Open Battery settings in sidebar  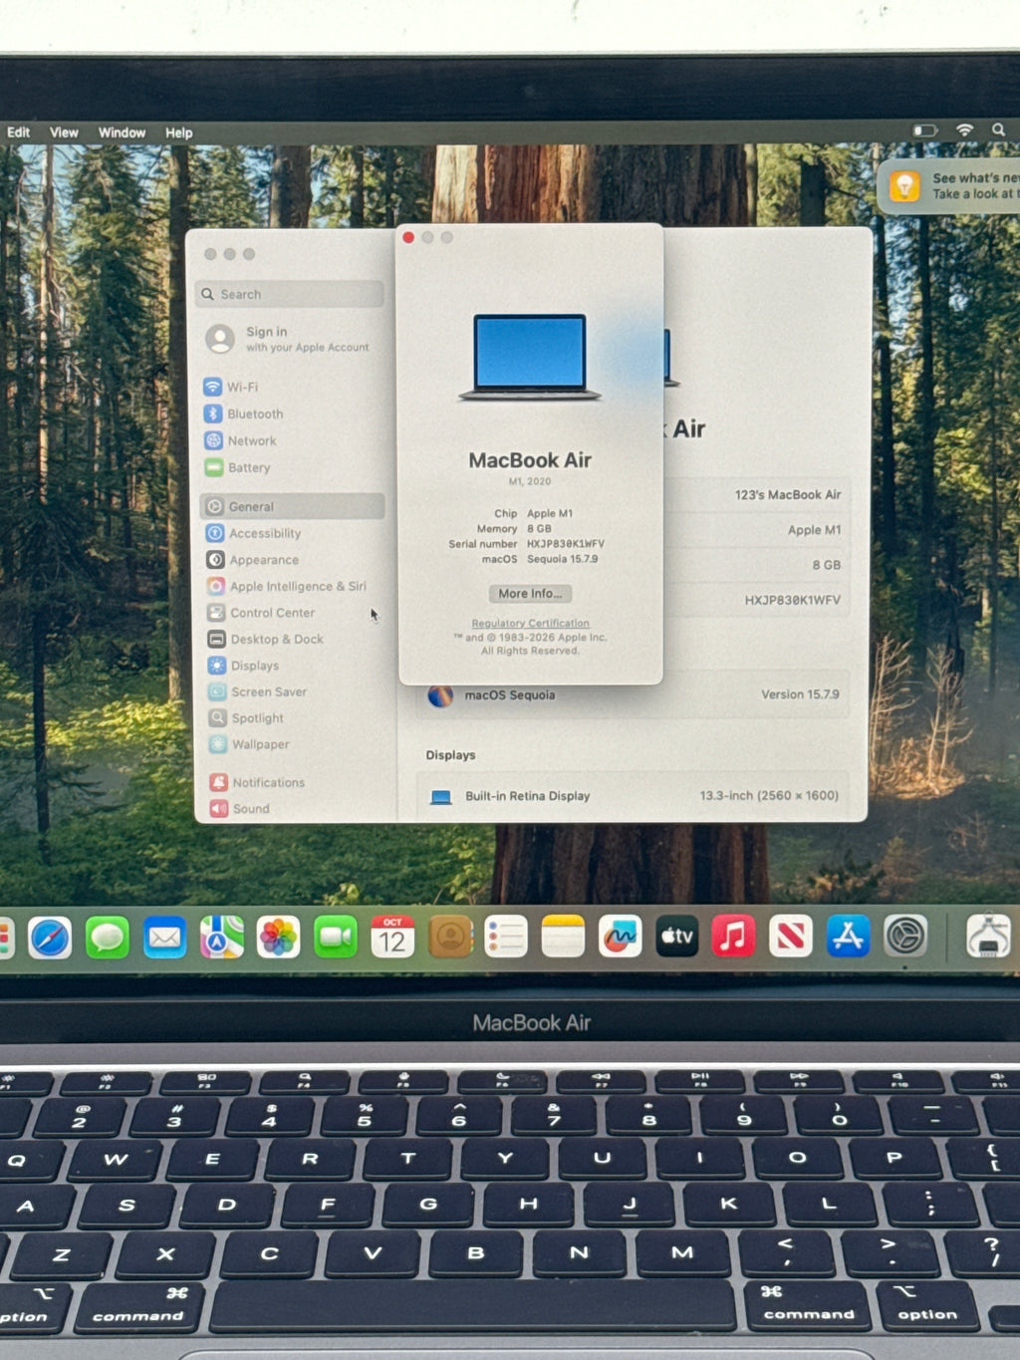[x=292, y=467]
